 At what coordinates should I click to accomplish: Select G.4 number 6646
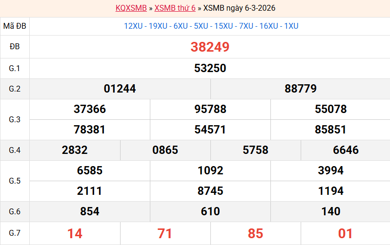[x=346, y=151]
